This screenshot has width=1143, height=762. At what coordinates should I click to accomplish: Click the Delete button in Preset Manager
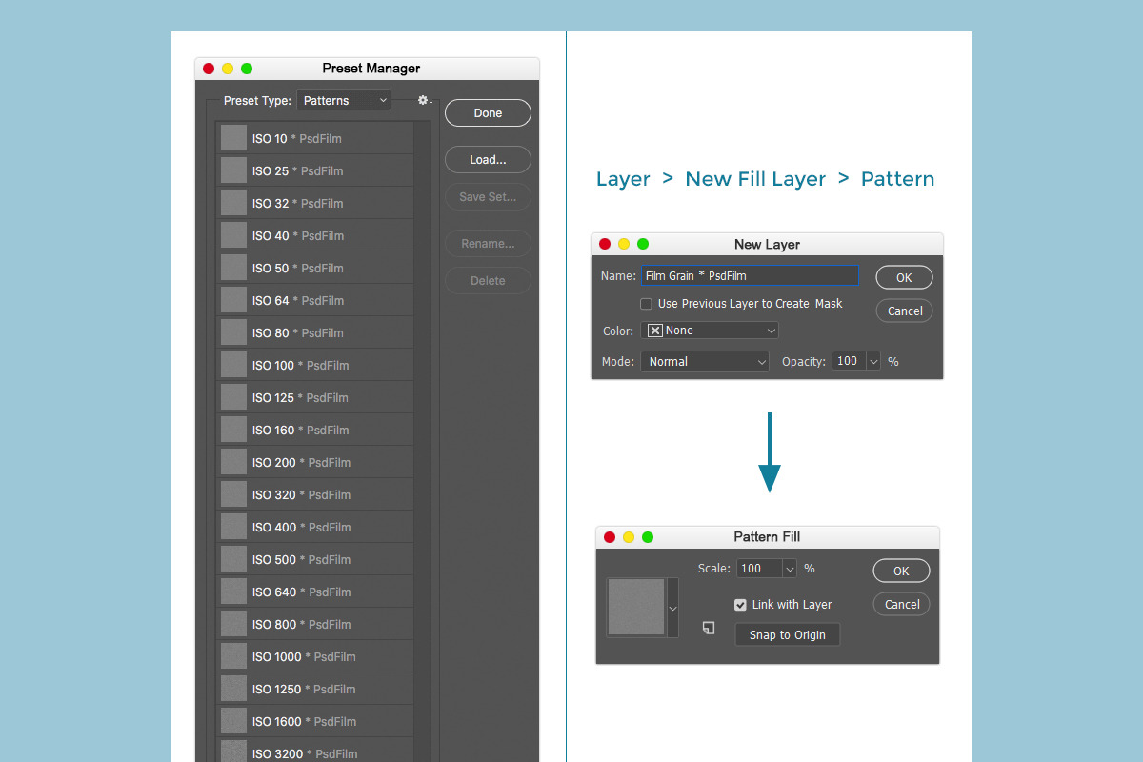(488, 281)
